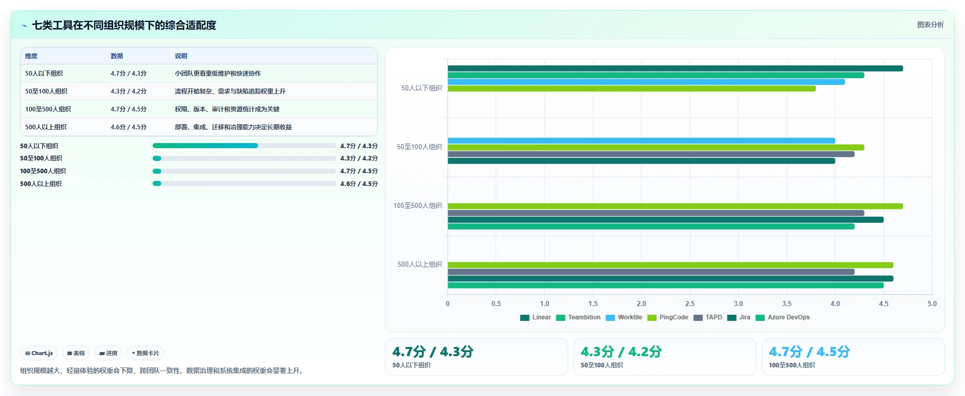Click the small icon before the card title
This screenshot has height=396, width=965.
pos(24,26)
